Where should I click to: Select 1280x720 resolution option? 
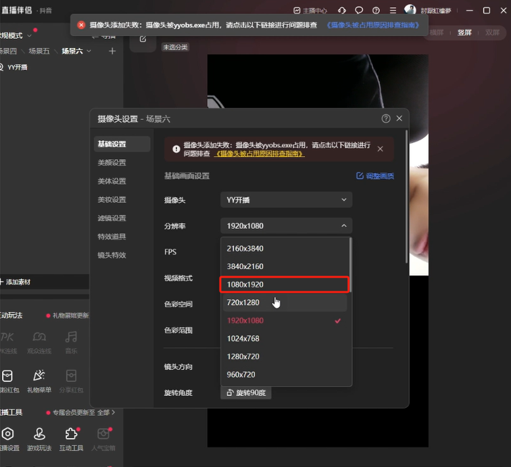pyautogui.click(x=285, y=356)
